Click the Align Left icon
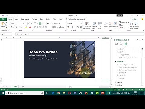The width and height of the screenshot is (145, 109). coord(35,27)
